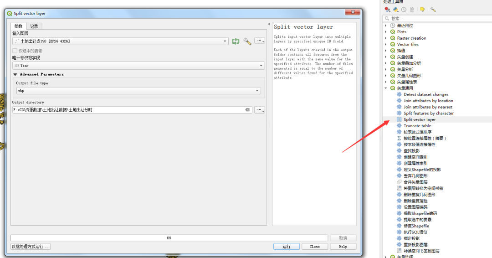This screenshot has height=258, width=492.
Task: Collapse the 矢量通用 group arrow
Action: (386, 88)
